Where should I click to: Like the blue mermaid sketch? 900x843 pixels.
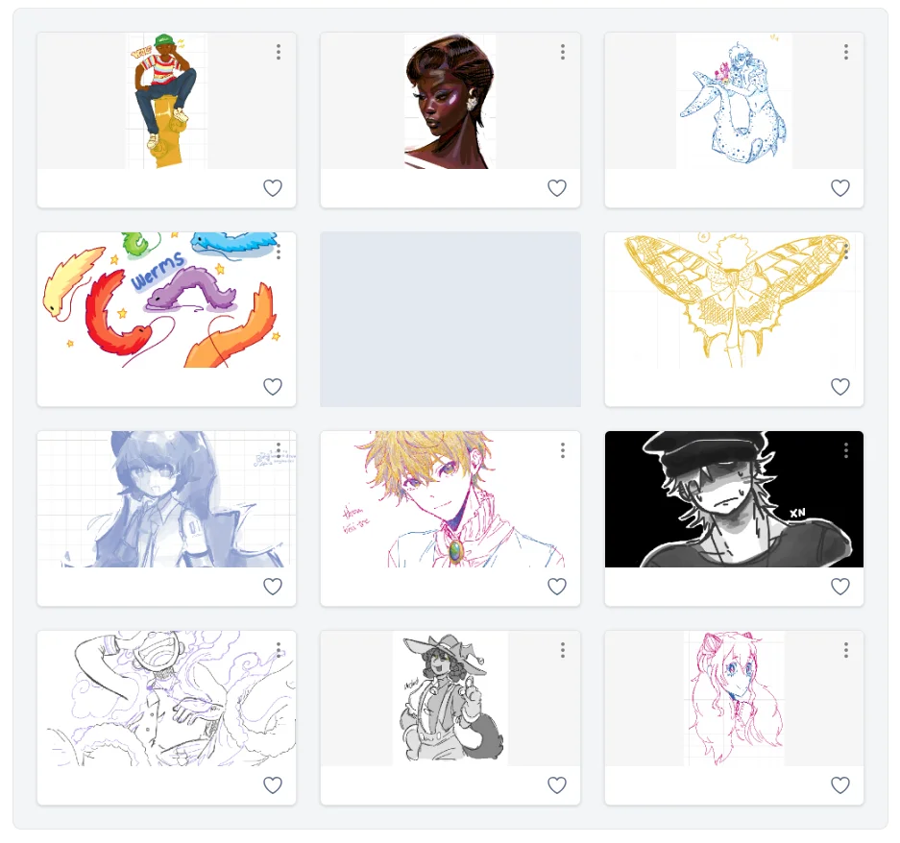pos(840,187)
